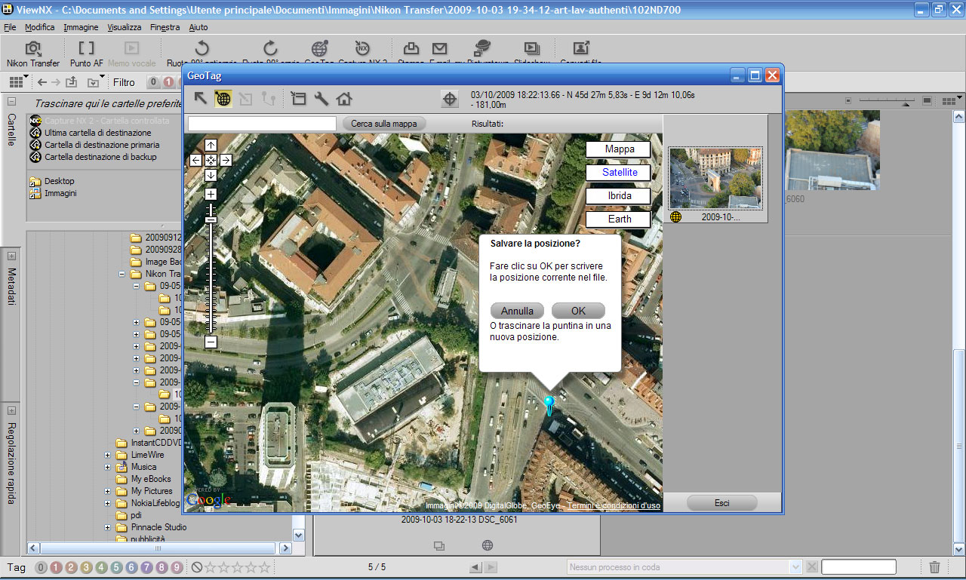Zoom out the map with minus button
The width and height of the screenshot is (966, 580).
(211, 342)
